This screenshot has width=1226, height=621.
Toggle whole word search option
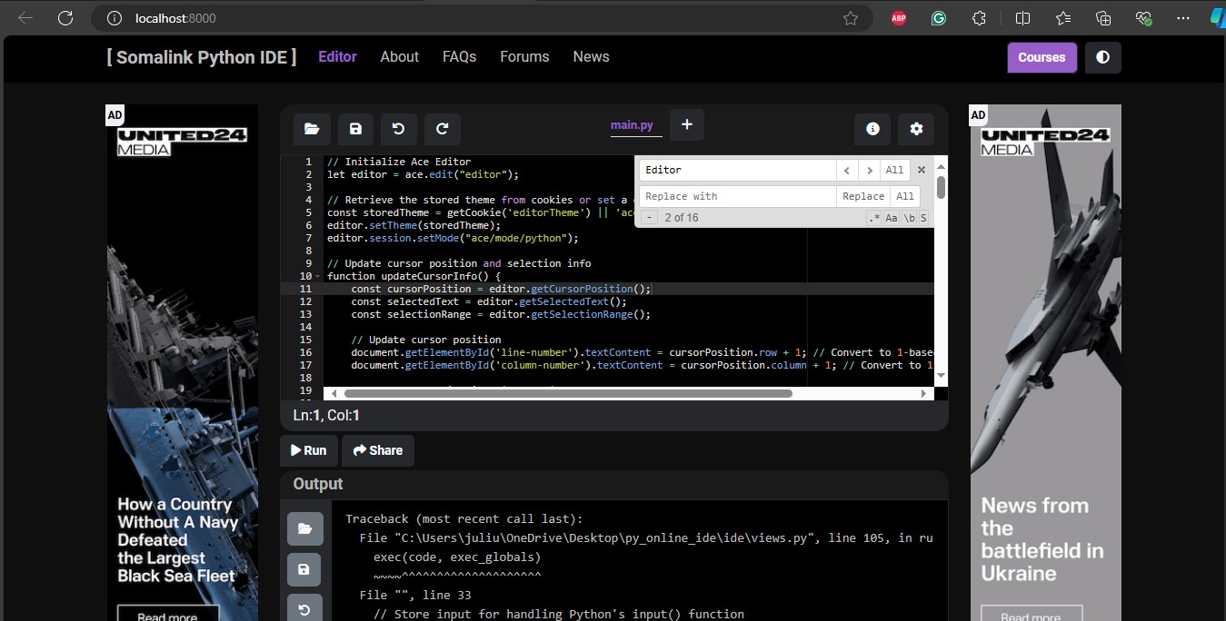[909, 218]
